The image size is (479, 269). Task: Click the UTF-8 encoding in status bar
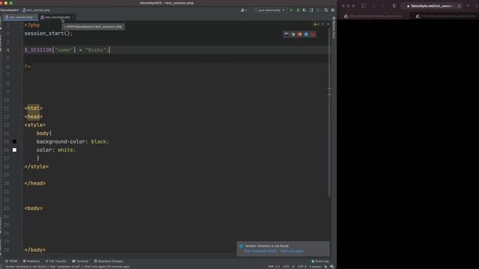(302, 267)
